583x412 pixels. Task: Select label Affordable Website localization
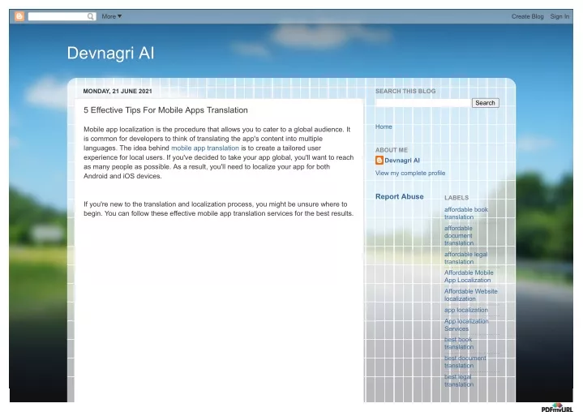point(471,295)
